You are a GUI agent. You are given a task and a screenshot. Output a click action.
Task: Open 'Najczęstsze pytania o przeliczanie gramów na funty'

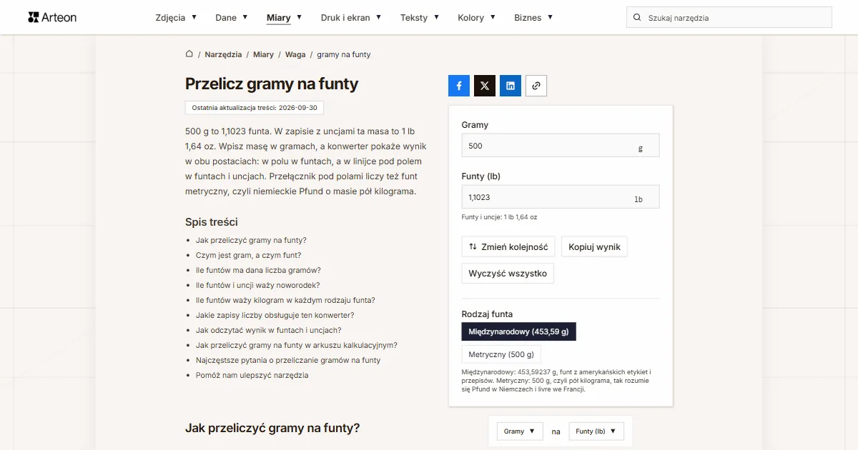coord(288,361)
